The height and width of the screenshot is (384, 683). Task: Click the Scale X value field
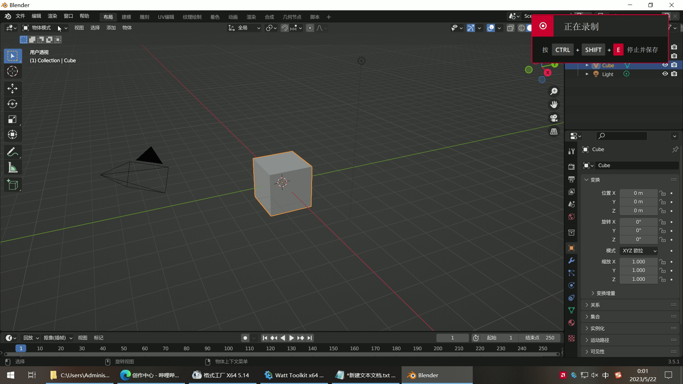pos(639,262)
